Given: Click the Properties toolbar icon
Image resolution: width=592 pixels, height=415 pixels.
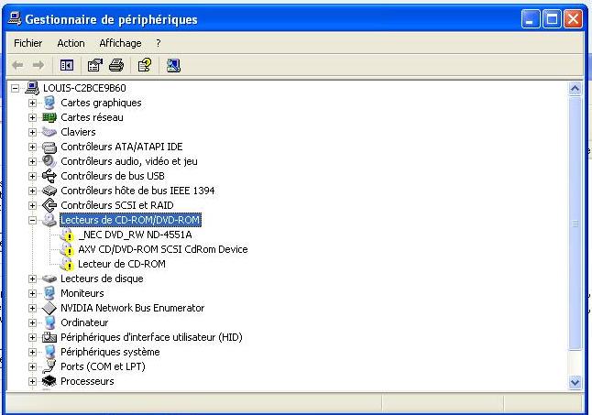Looking at the screenshot, I should pos(93,65).
